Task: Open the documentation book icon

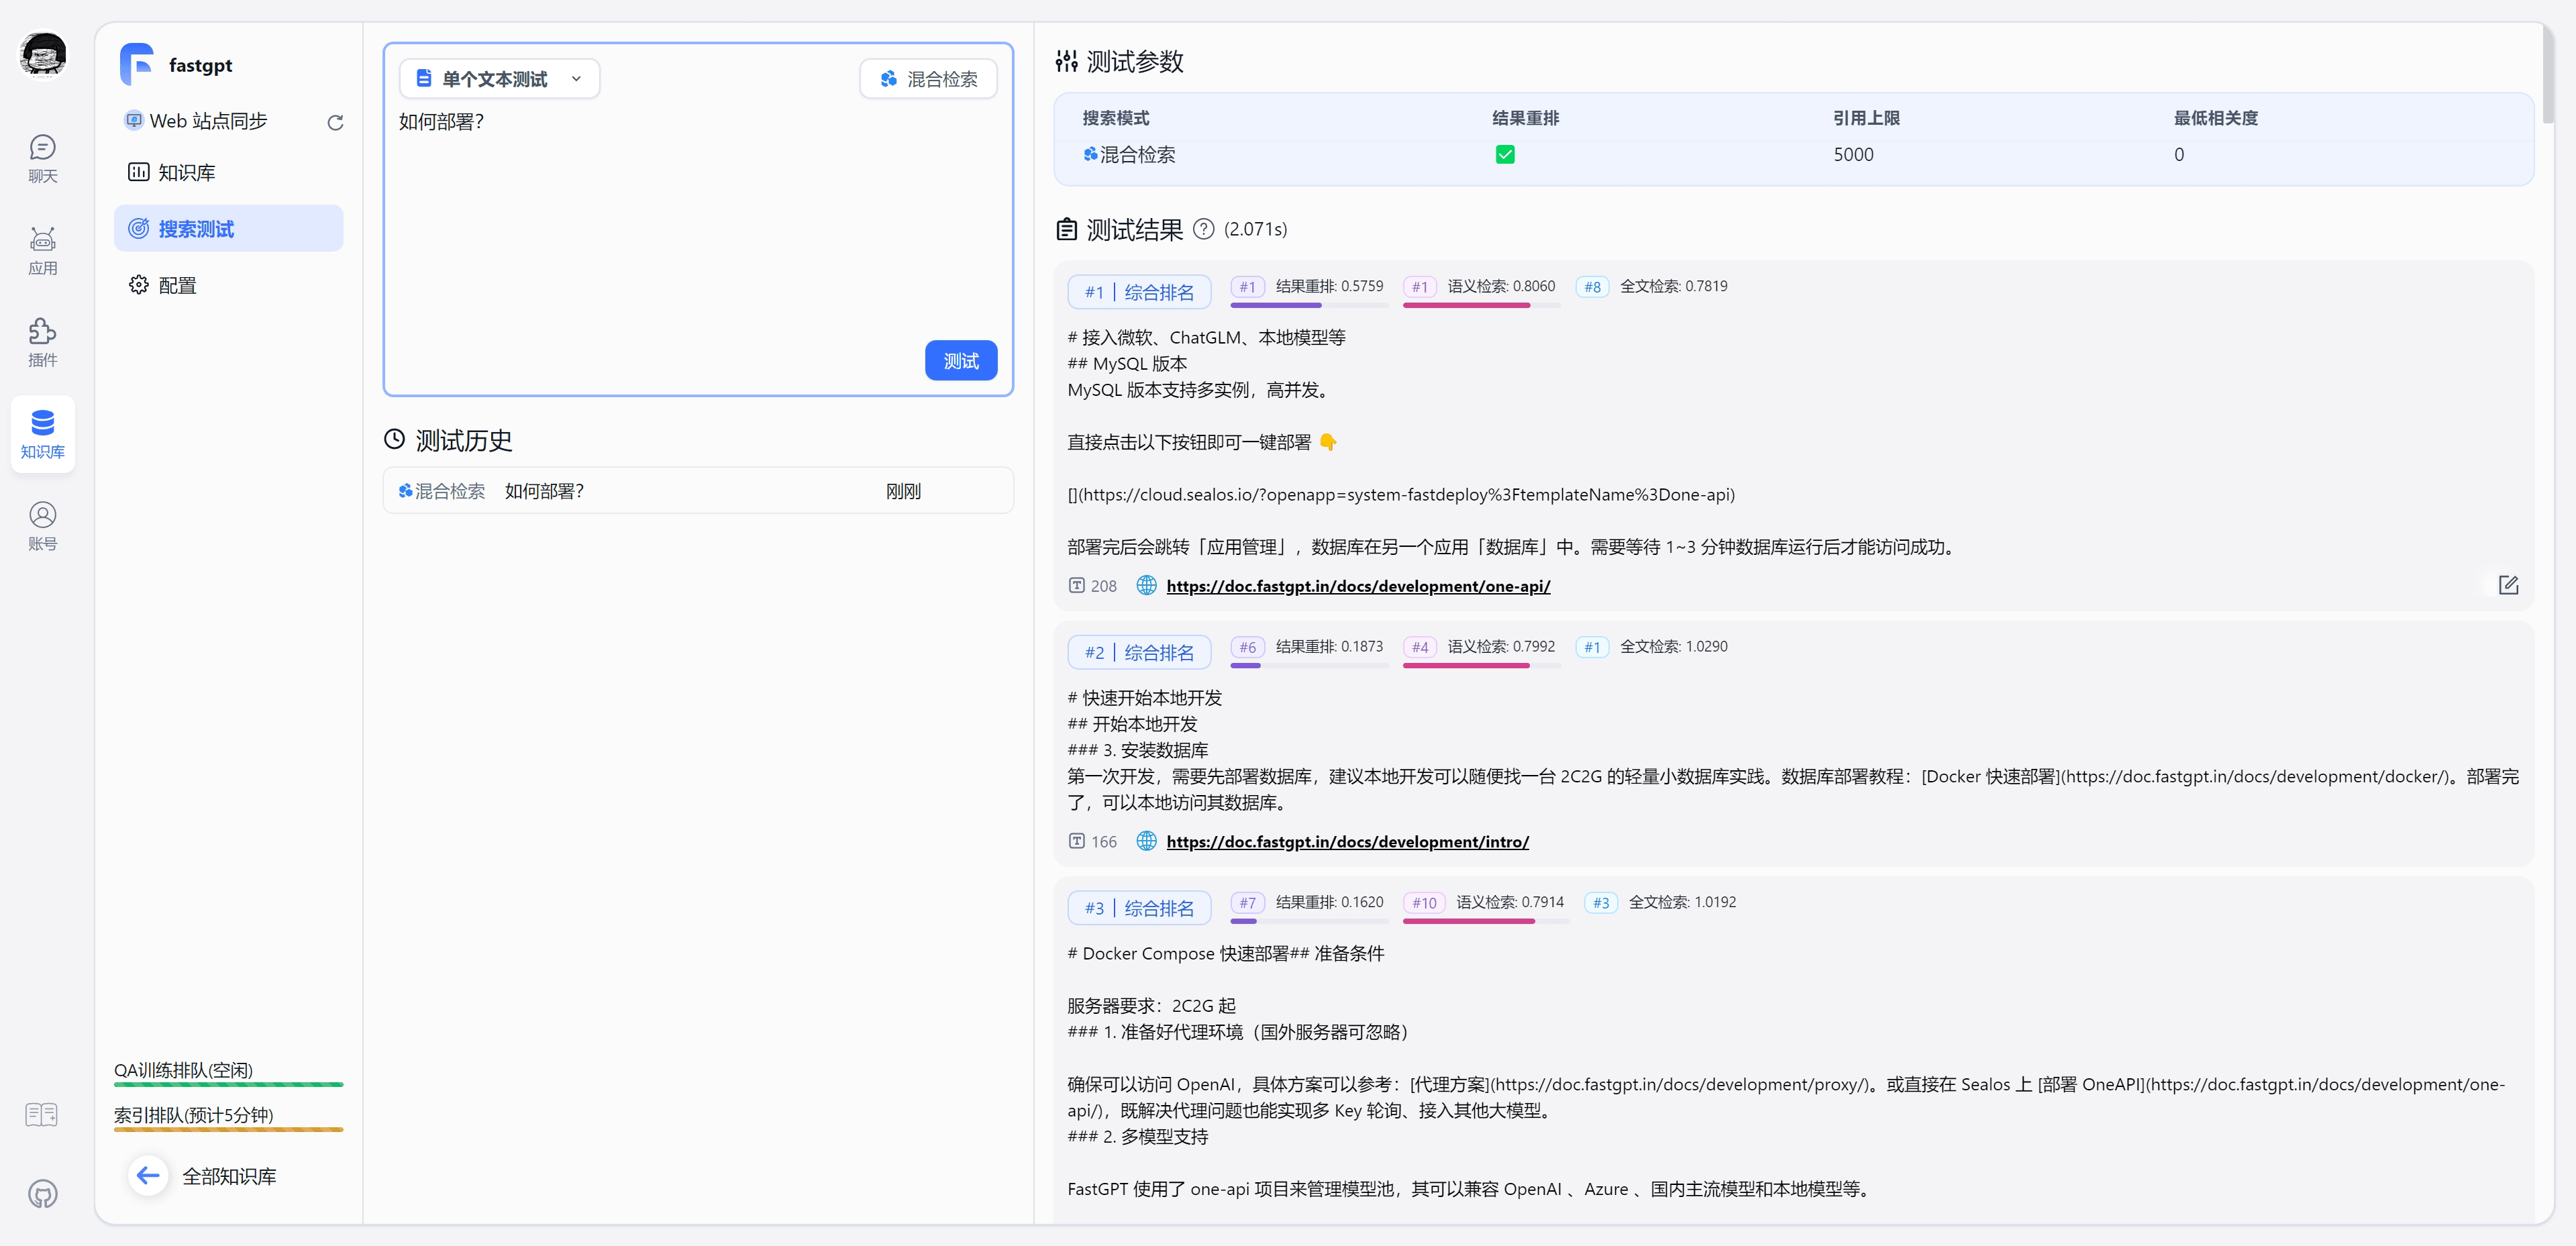Action: pyautogui.click(x=42, y=1114)
